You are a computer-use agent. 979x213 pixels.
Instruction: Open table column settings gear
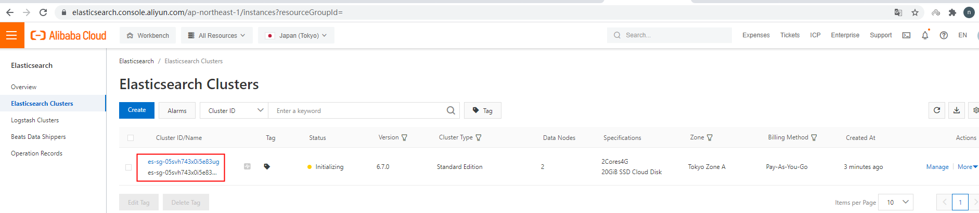point(975,110)
